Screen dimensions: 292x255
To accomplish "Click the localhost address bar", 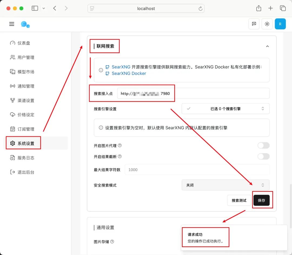I will tap(146, 9).
